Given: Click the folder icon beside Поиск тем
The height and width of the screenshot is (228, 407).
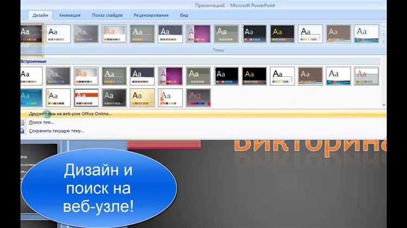Looking at the screenshot, I should point(23,122).
